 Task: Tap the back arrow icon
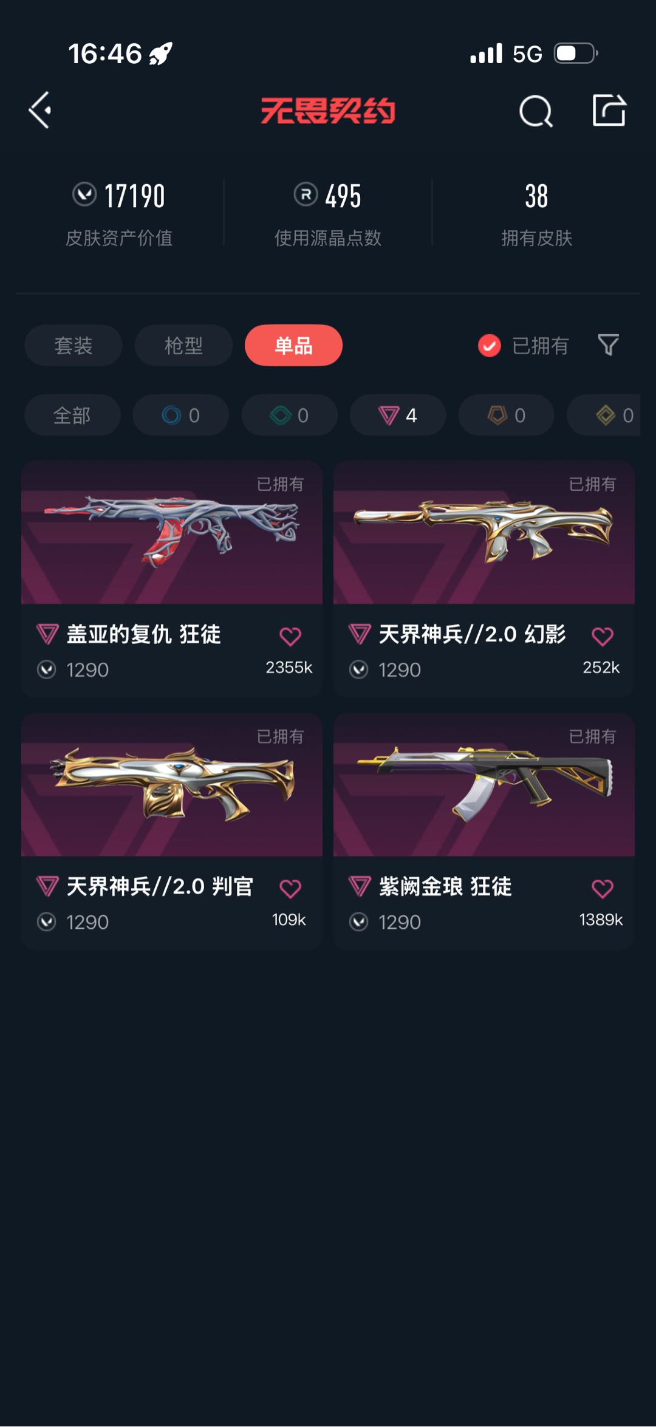tap(40, 111)
